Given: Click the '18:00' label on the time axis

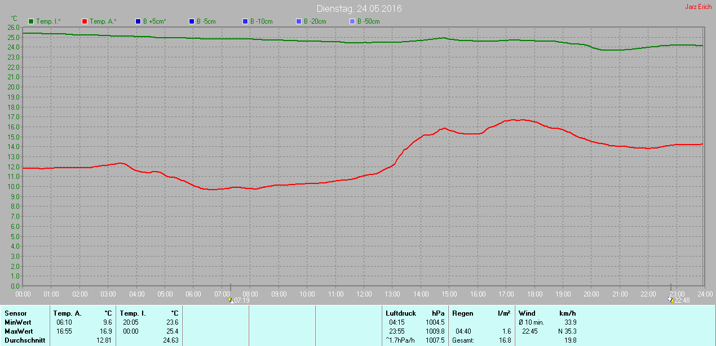Looking at the screenshot, I should [534, 294].
